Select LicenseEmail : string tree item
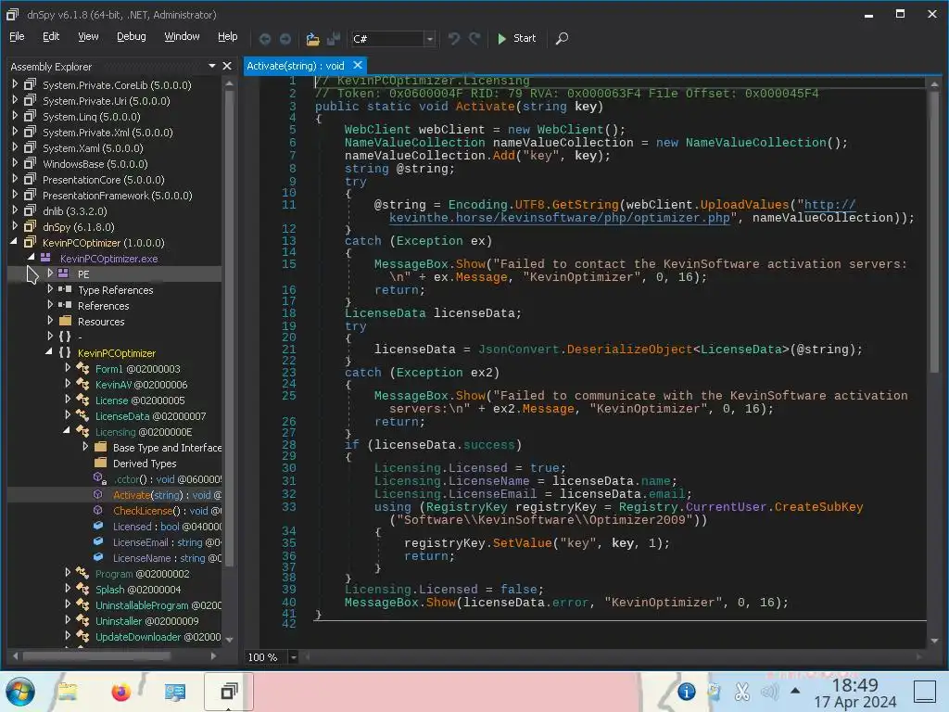This screenshot has height=712, width=949. (167, 541)
